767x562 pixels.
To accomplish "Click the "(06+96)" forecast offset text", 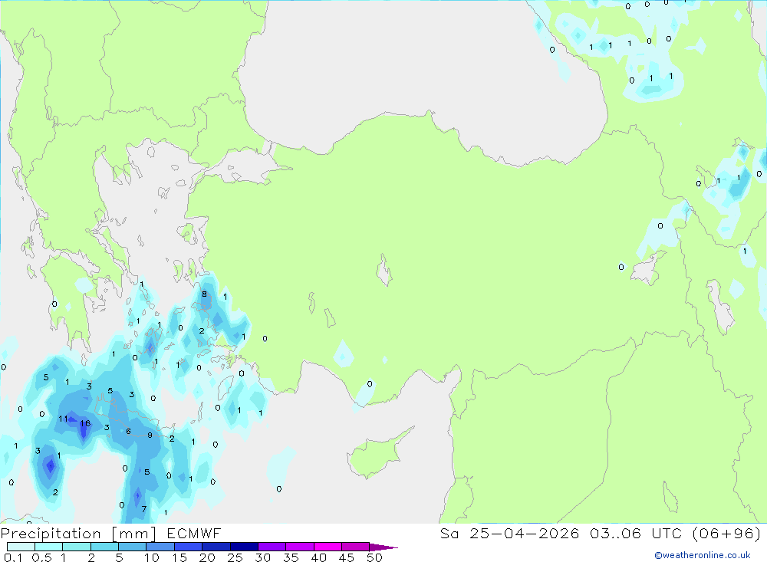I will [x=727, y=533].
